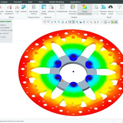Image resolution: width=123 pixels, height=123 pixels.
Task: Run Initial Simulation
Action: coord(73,10)
